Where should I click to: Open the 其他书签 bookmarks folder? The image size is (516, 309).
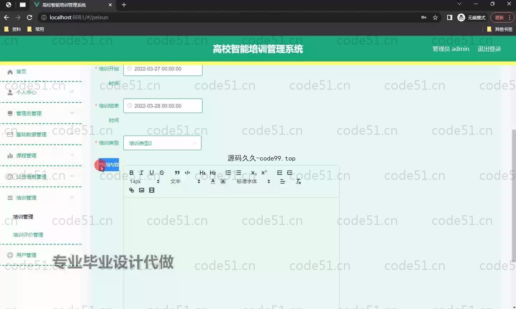click(x=500, y=29)
